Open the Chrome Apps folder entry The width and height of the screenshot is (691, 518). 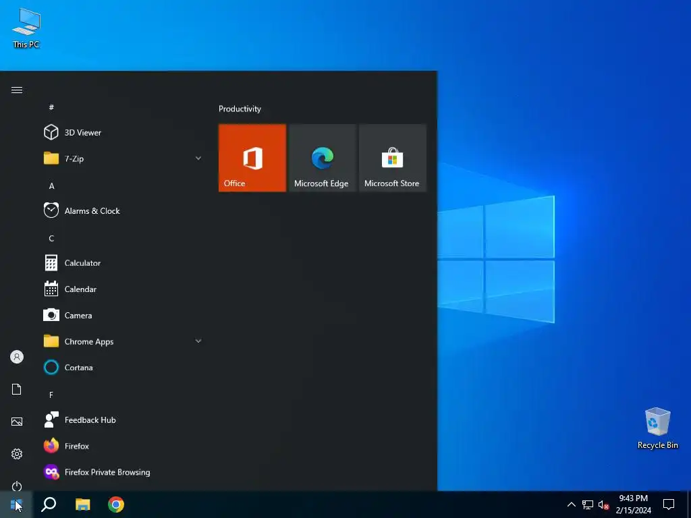123,341
